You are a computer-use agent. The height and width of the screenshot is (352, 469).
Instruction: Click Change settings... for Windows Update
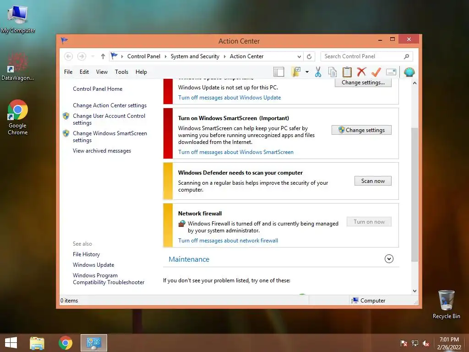tap(363, 82)
